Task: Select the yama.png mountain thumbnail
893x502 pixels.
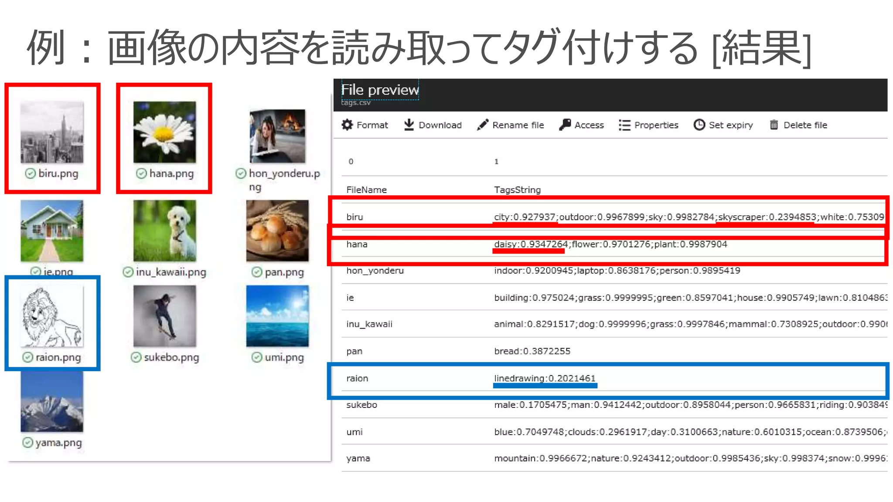Action: point(52,401)
